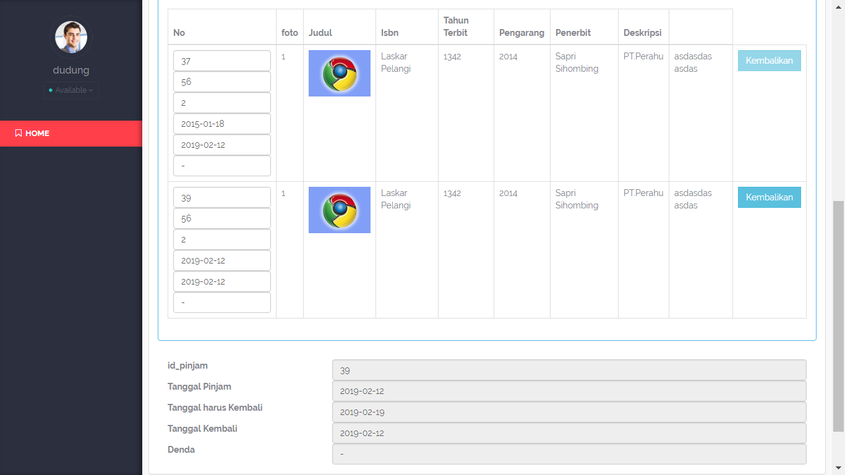The image size is (845, 475).
Task: Go to the HOME menu item
Action: pos(37,134)
